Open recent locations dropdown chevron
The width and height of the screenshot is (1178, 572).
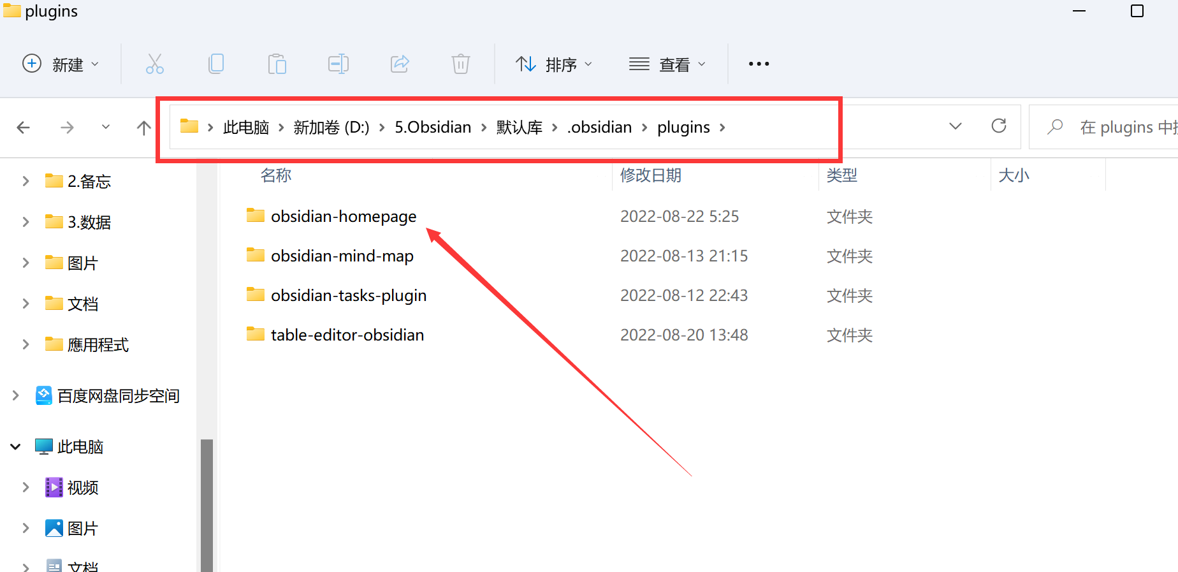coord(106,127)
